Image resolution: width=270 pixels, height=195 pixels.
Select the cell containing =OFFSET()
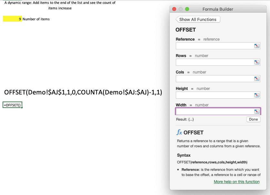pos(12,105)
